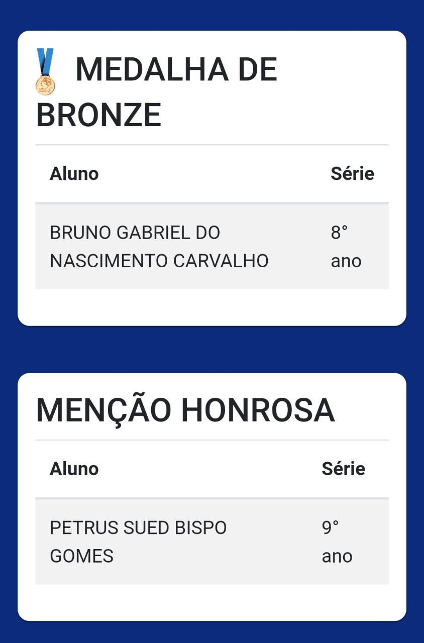Click the blue ribbon of the medal
This screenshot has width=424, height=643.
[45, 60]
